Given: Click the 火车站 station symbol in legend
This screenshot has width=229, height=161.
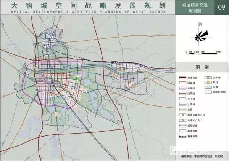Looking at the screenshot, I should coord(208,78).
